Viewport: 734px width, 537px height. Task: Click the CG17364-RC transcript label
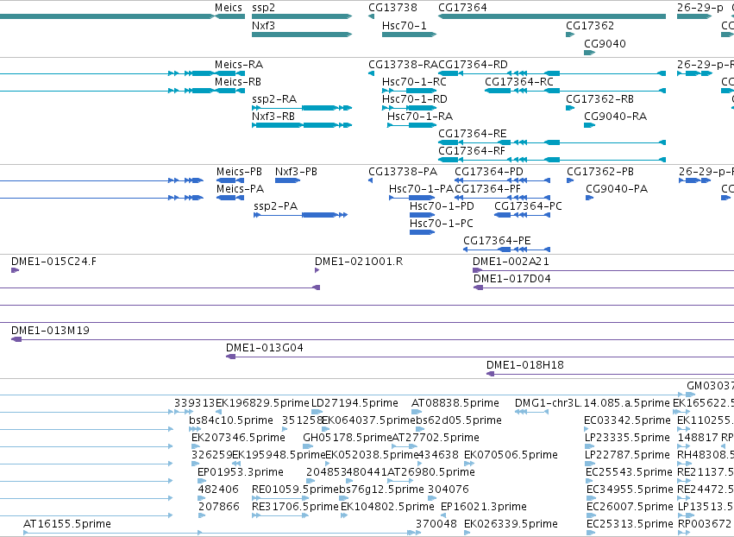click(x=519, y=81)
